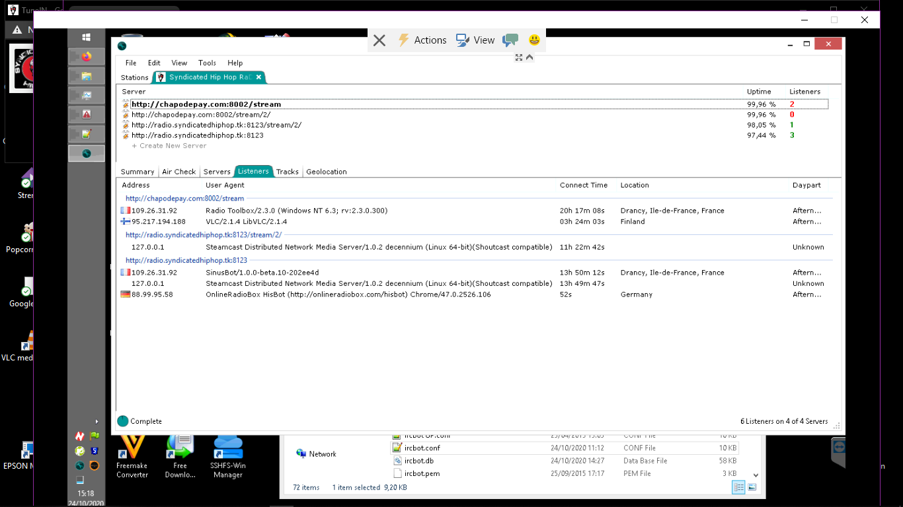Open the Firefox icon in the left taskbar

[x=87, y=57]
